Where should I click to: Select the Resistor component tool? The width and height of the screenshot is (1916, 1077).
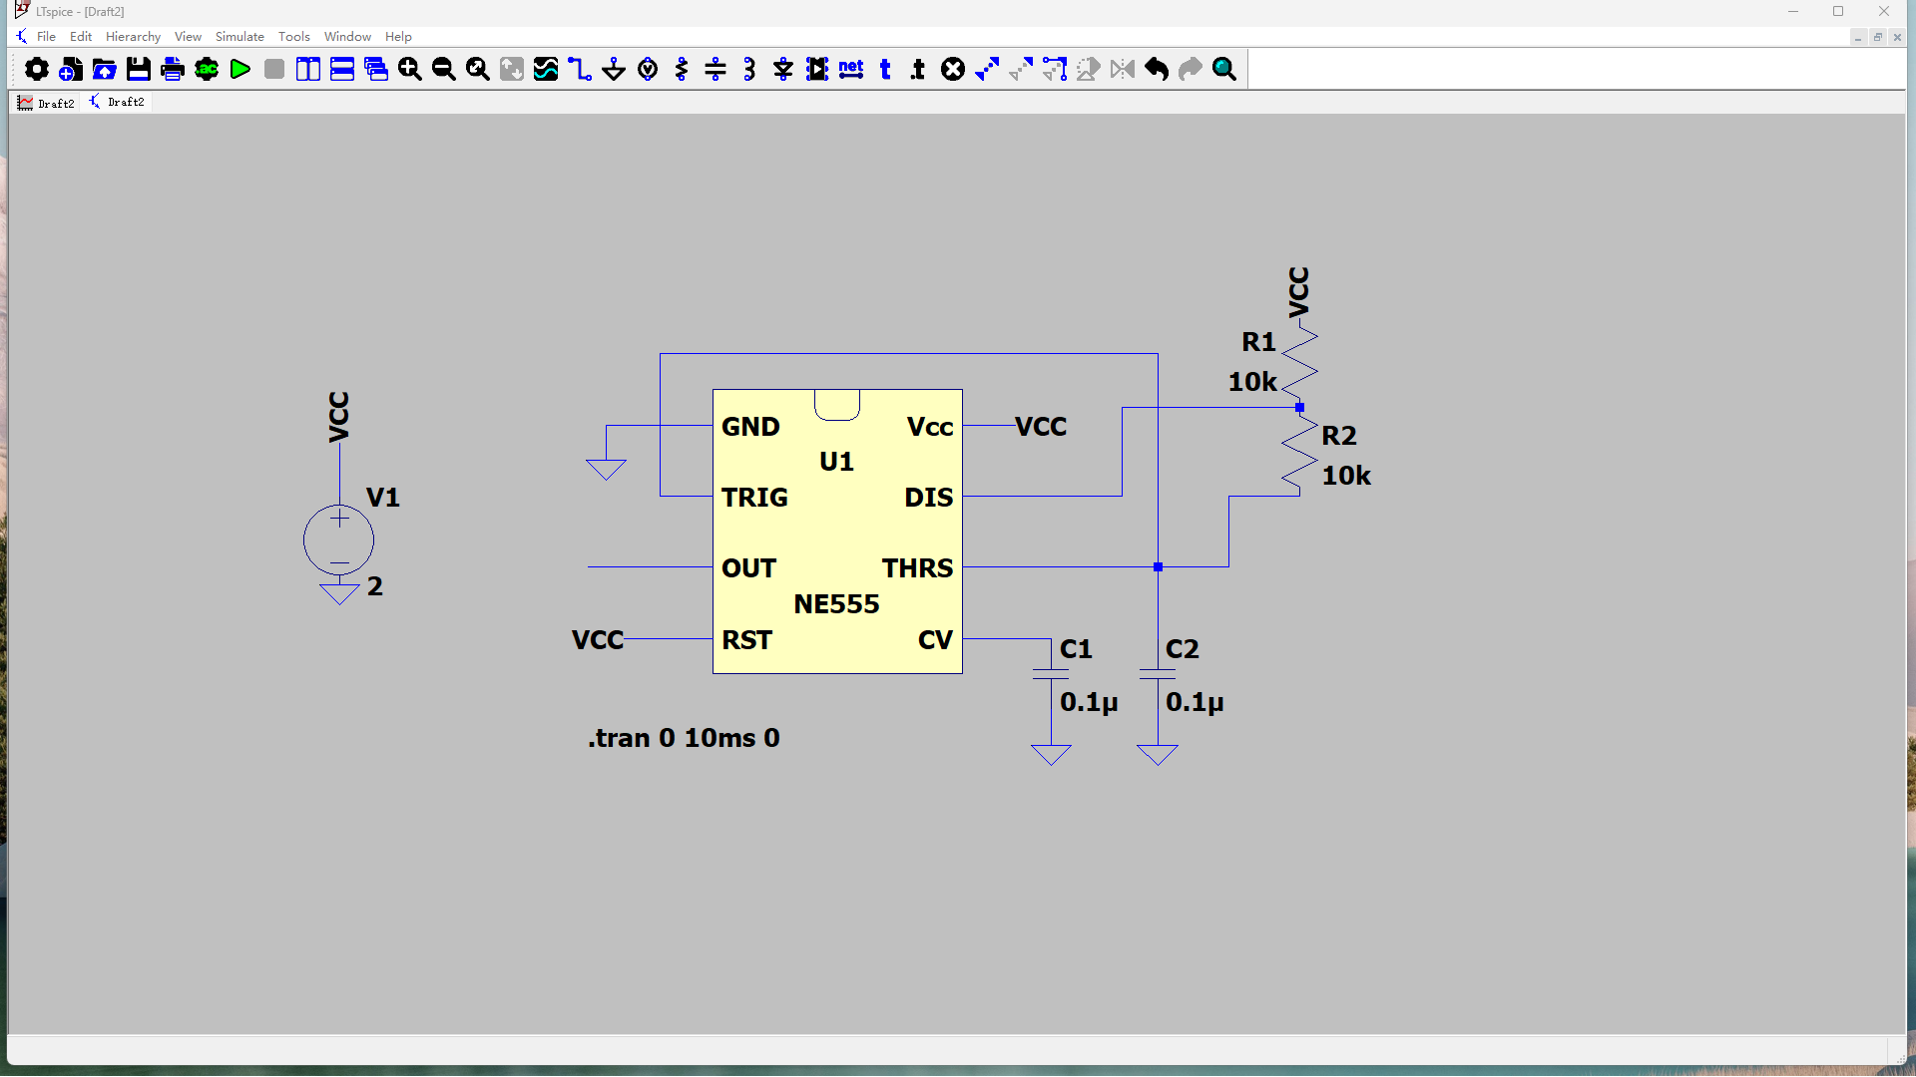(682, 69)
